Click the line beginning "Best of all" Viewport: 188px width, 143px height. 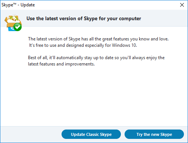96,58
